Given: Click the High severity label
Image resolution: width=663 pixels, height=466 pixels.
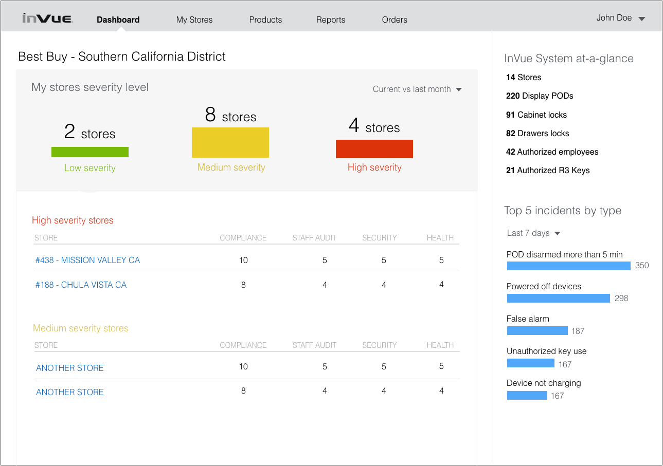Looking at the screenshot, I should (x=374, y=167).
